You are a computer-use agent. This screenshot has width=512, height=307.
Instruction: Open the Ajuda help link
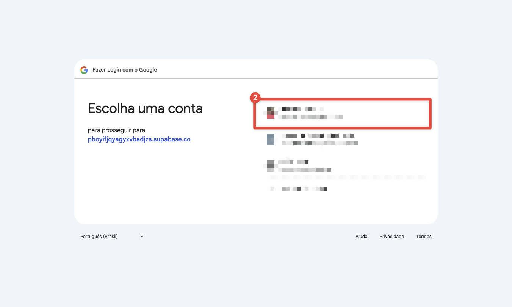(361, 236)
